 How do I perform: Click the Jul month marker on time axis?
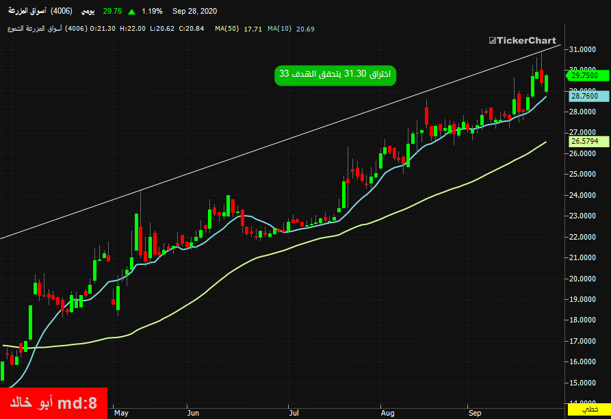click(294, 413)
